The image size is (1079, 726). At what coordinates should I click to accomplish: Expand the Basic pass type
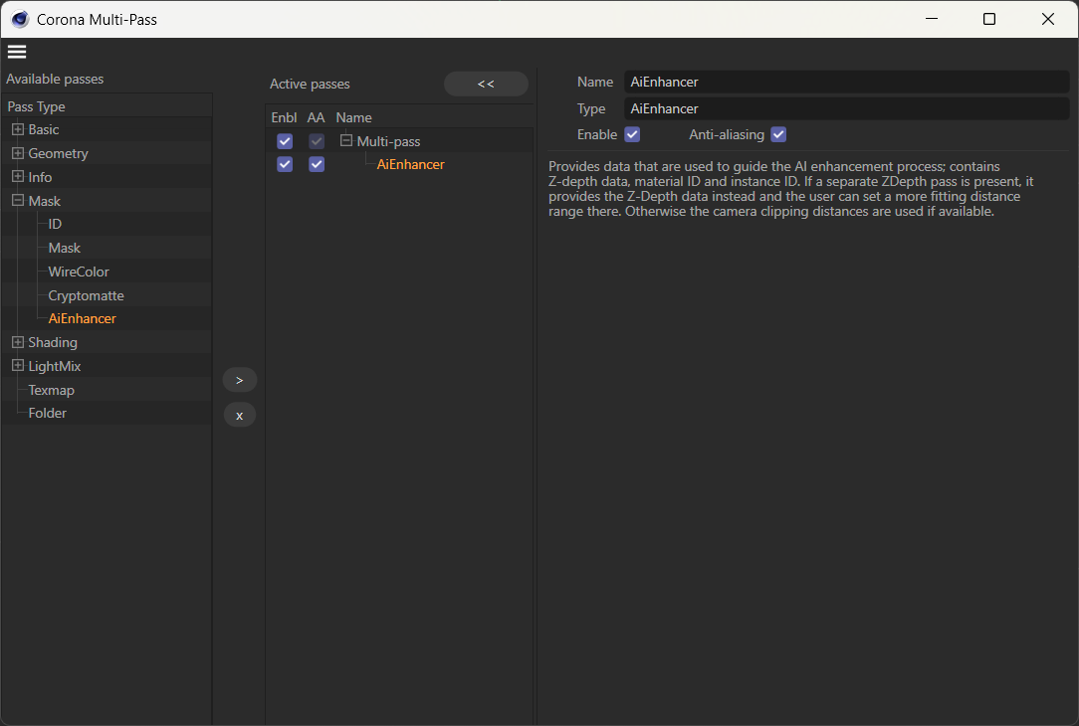tap(18, 129)
